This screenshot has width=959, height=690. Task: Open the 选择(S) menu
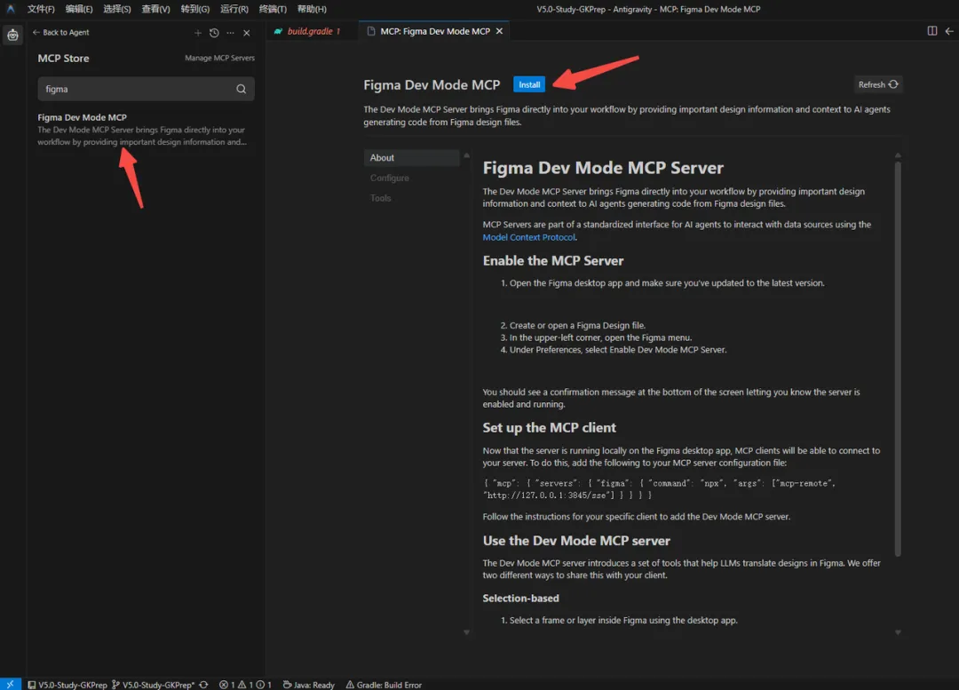117,9
